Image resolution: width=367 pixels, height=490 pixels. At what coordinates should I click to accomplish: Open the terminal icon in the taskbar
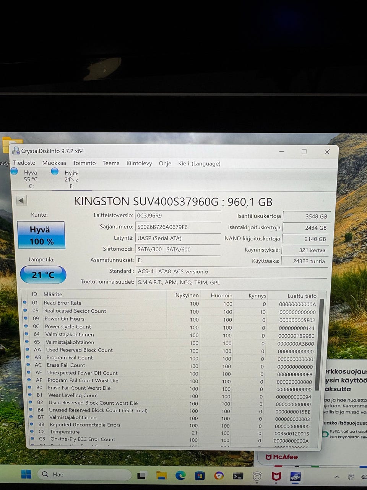coord(238,476)
